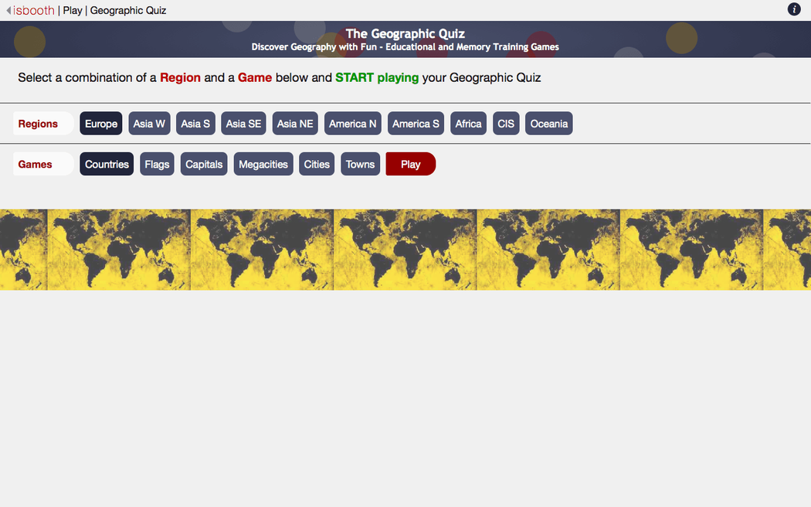This screenshot has height=507, width=811.
Task: Select the Megacities game
Action: pyautogui.click(x=263, y=164)
